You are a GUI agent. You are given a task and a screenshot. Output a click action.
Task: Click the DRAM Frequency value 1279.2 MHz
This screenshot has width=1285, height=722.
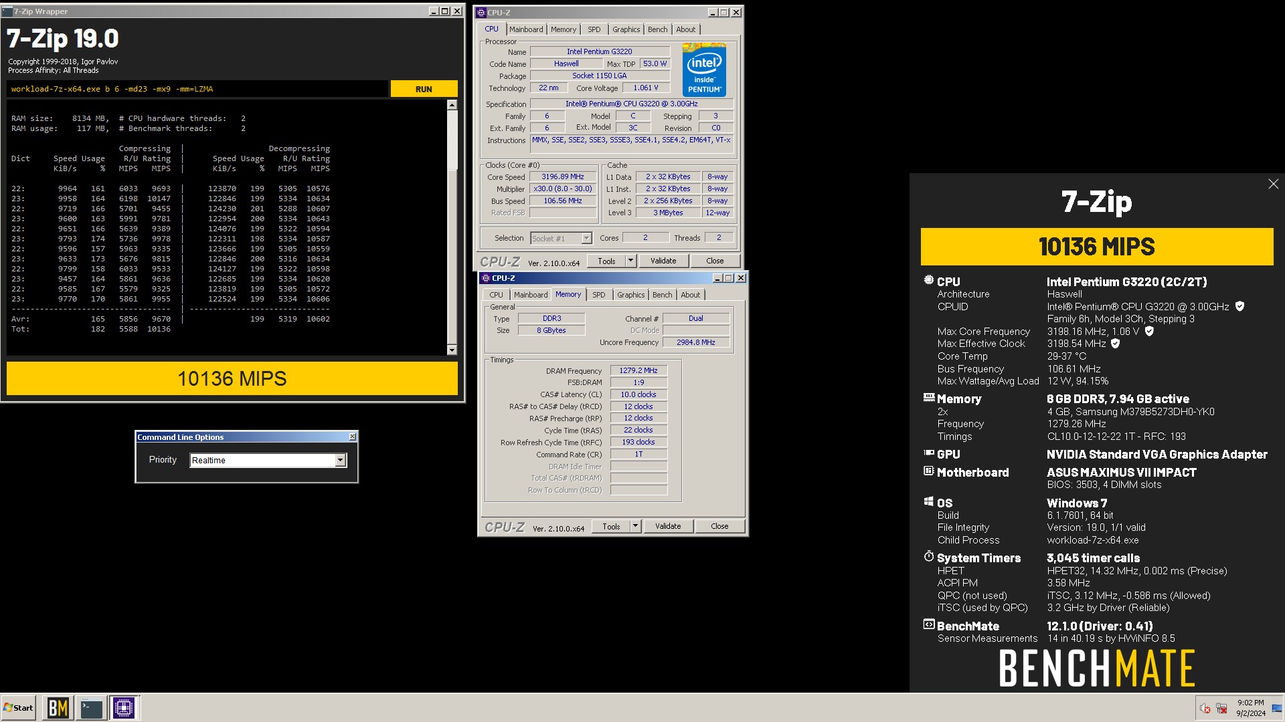(638, 370)
